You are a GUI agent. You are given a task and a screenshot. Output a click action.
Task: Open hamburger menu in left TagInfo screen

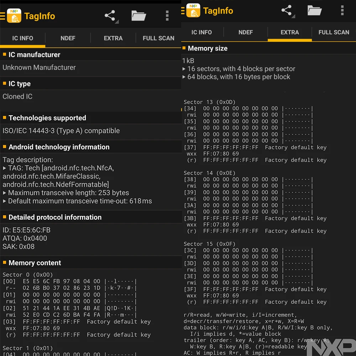coord(2,16)
